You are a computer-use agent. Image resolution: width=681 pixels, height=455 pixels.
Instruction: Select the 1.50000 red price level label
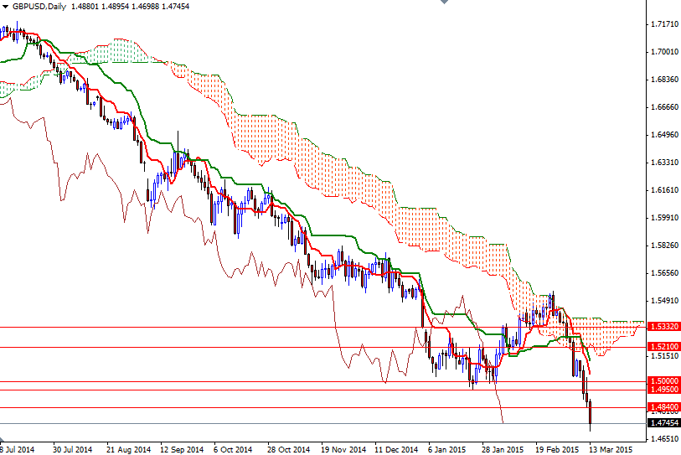click(x=663, y=380)
